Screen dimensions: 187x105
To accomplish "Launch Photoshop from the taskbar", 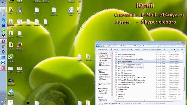I will tap(3, 25).
